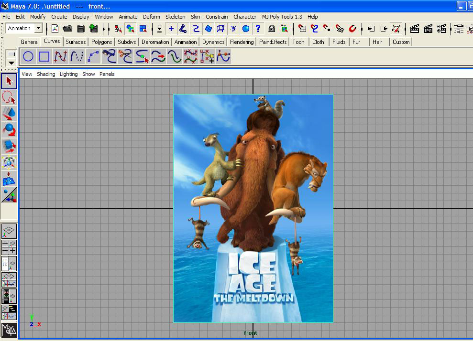The width and height of the screenshot is (473, 341).
Task: Choose the Three Point Arc shelf tool
Action: [x=93, y=56]
